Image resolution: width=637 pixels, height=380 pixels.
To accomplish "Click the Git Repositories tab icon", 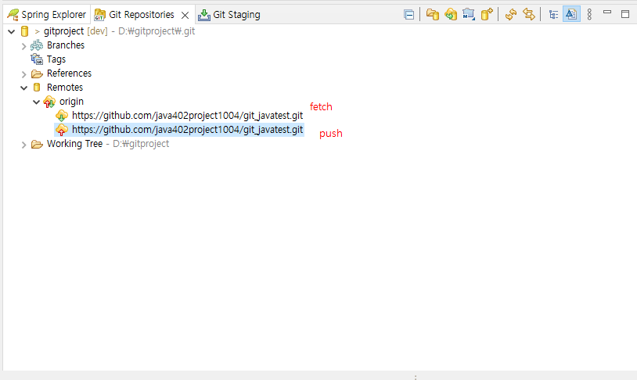I will pos(99,15).
